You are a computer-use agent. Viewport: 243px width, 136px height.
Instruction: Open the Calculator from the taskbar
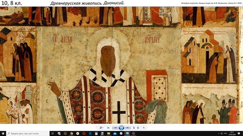[x=96, y=133]
